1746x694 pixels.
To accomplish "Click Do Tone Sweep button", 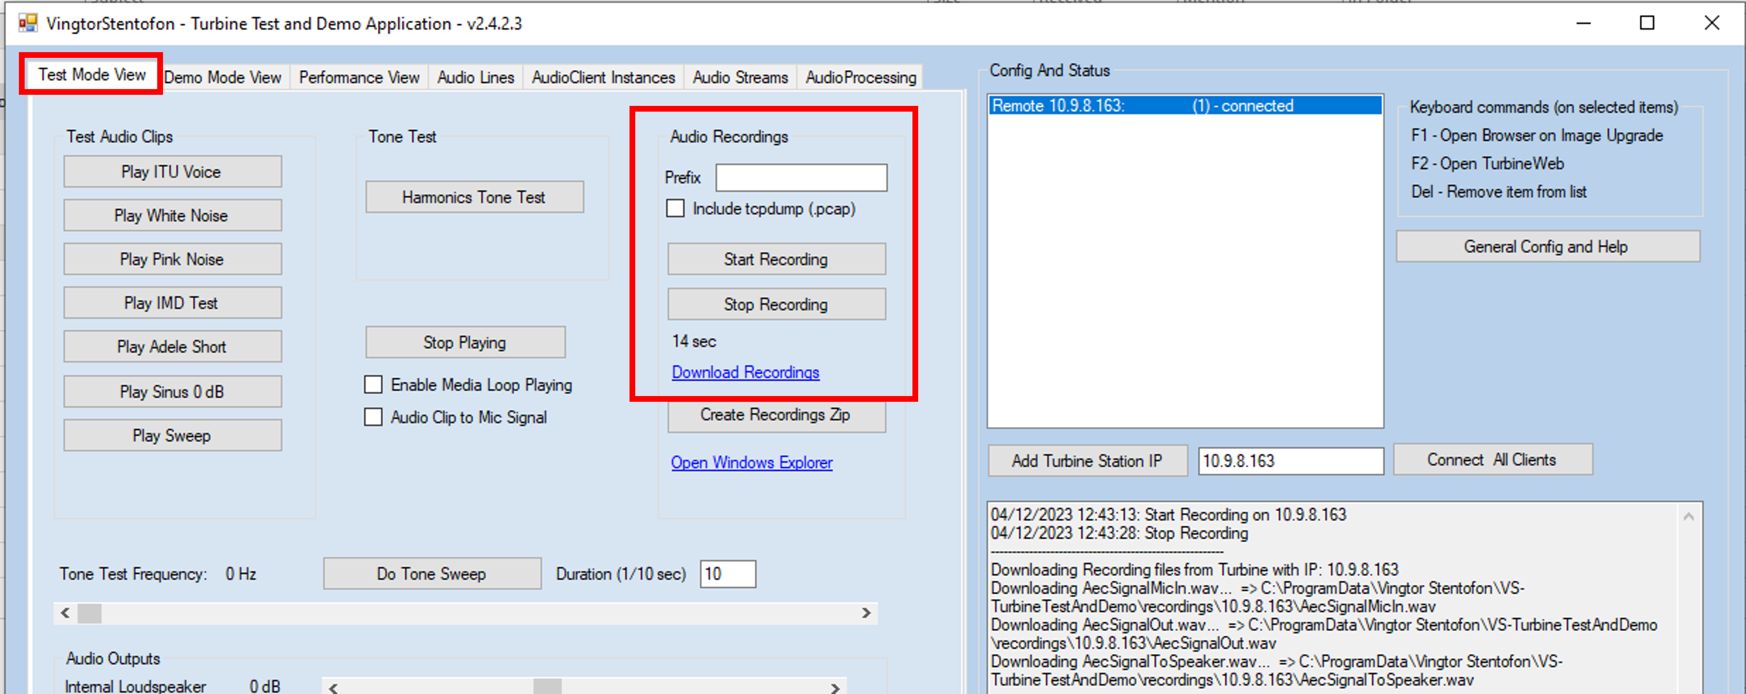I will point(432,574).
